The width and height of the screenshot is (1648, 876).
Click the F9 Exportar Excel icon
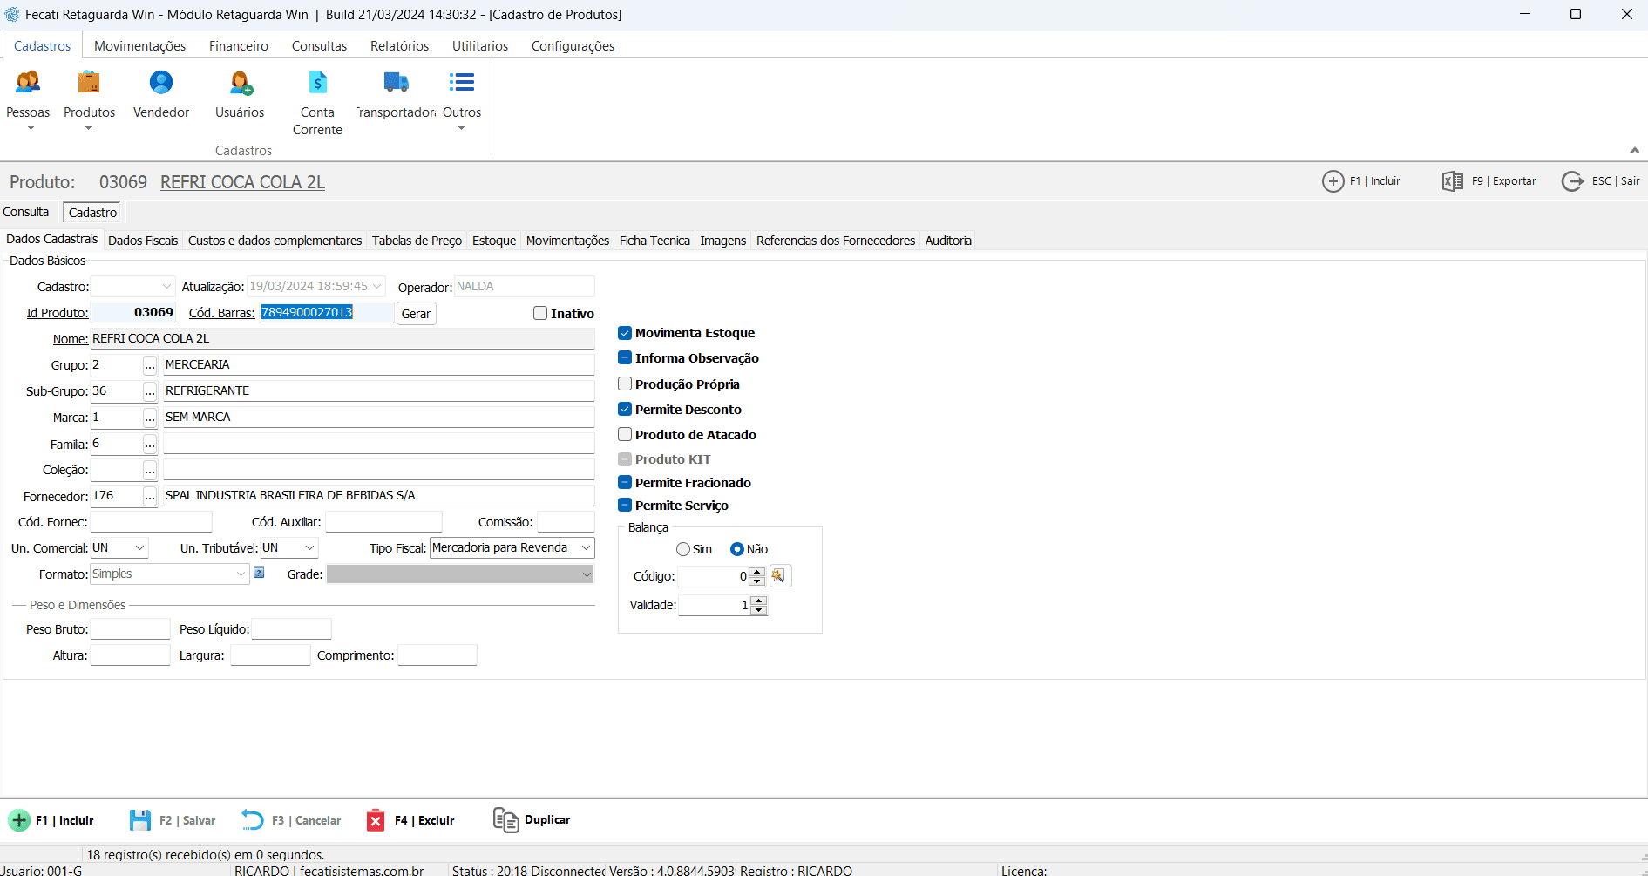click(x=1452, y=181)
